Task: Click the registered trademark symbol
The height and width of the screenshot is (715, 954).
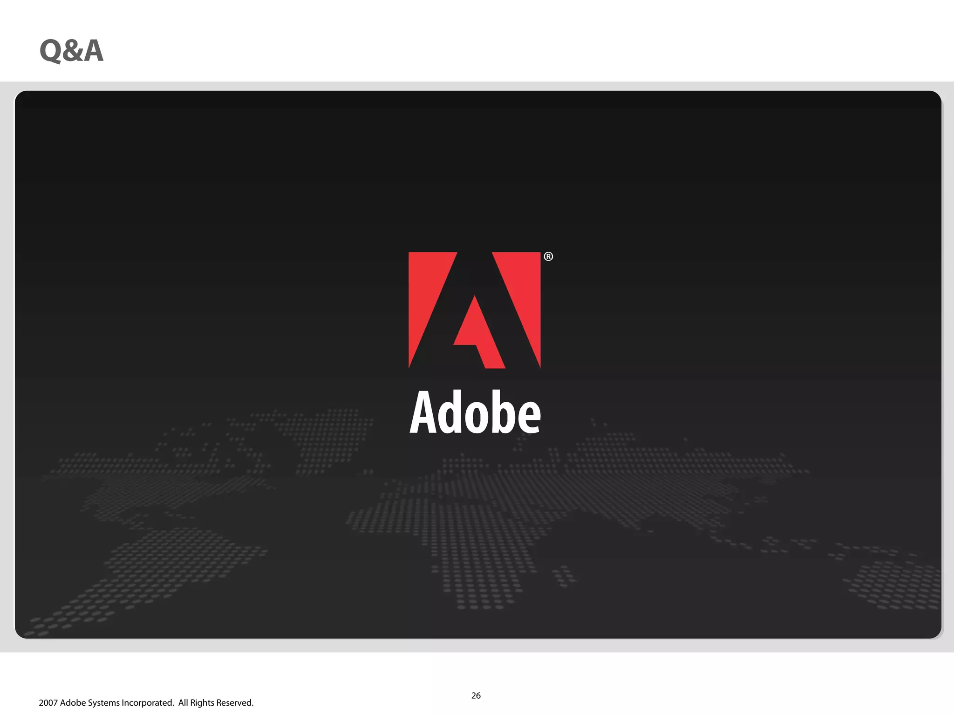Action: pos(548,256)
